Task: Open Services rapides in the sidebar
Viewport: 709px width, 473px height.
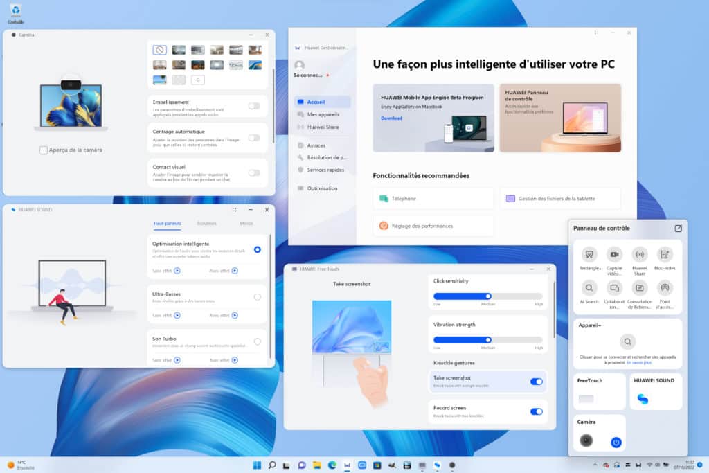Action: (x=323, y=170)
